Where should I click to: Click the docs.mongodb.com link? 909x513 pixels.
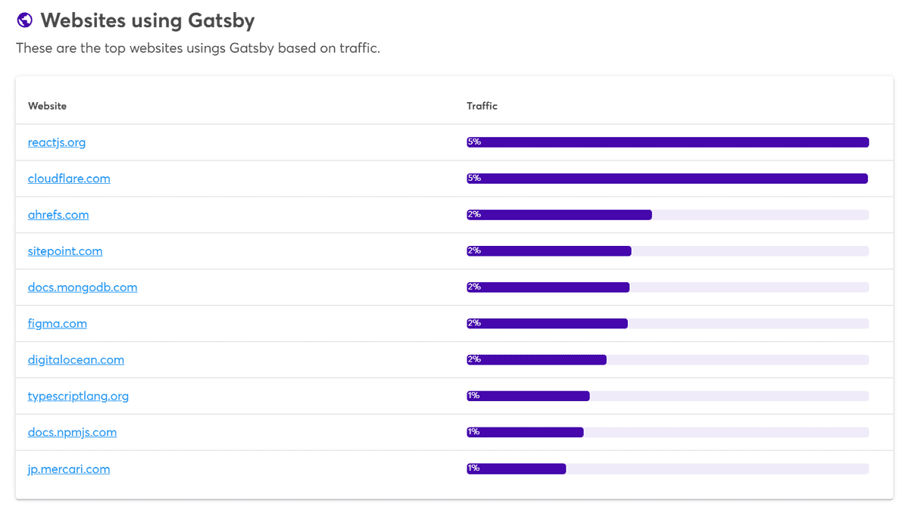82,287
